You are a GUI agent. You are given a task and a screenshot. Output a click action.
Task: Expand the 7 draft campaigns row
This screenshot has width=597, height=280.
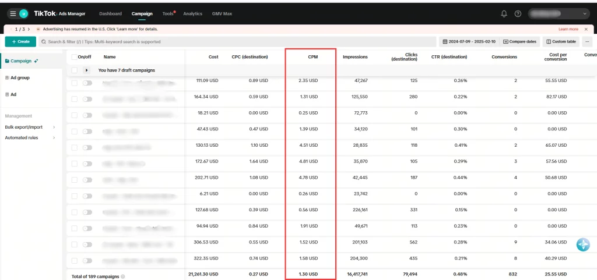coord(86,70)
